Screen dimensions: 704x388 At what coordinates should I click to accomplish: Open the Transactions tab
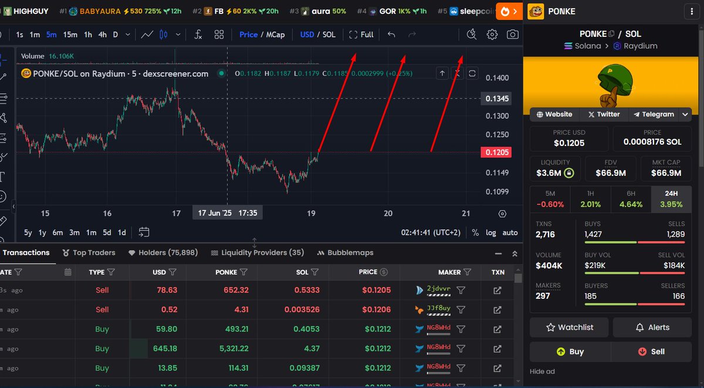coord(26,253)
